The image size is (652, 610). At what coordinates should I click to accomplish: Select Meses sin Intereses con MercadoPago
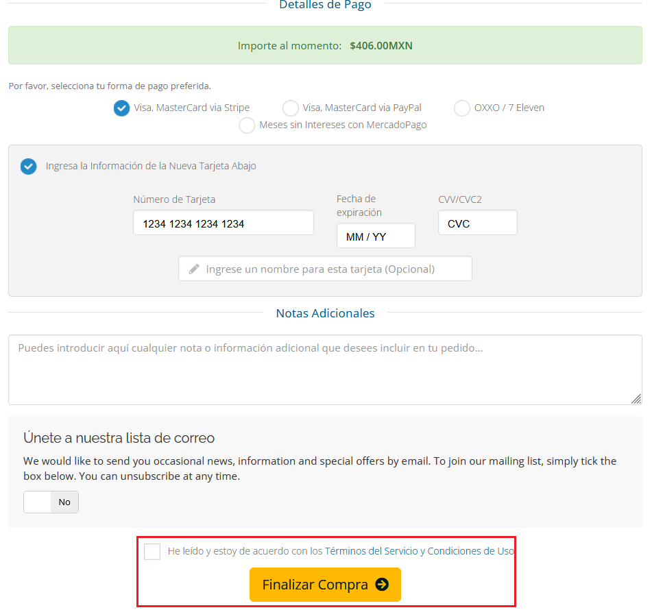coord(247,125)
